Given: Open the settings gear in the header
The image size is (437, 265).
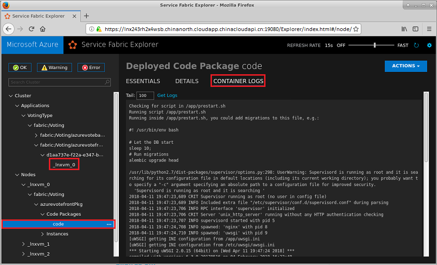Looking at the screenshot, I should (429, 46).
